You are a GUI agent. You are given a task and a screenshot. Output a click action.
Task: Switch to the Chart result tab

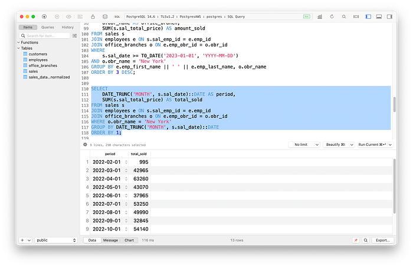tap(129, 240)
